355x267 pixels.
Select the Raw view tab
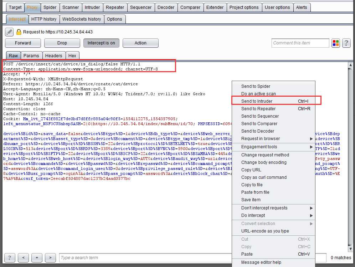13,56
